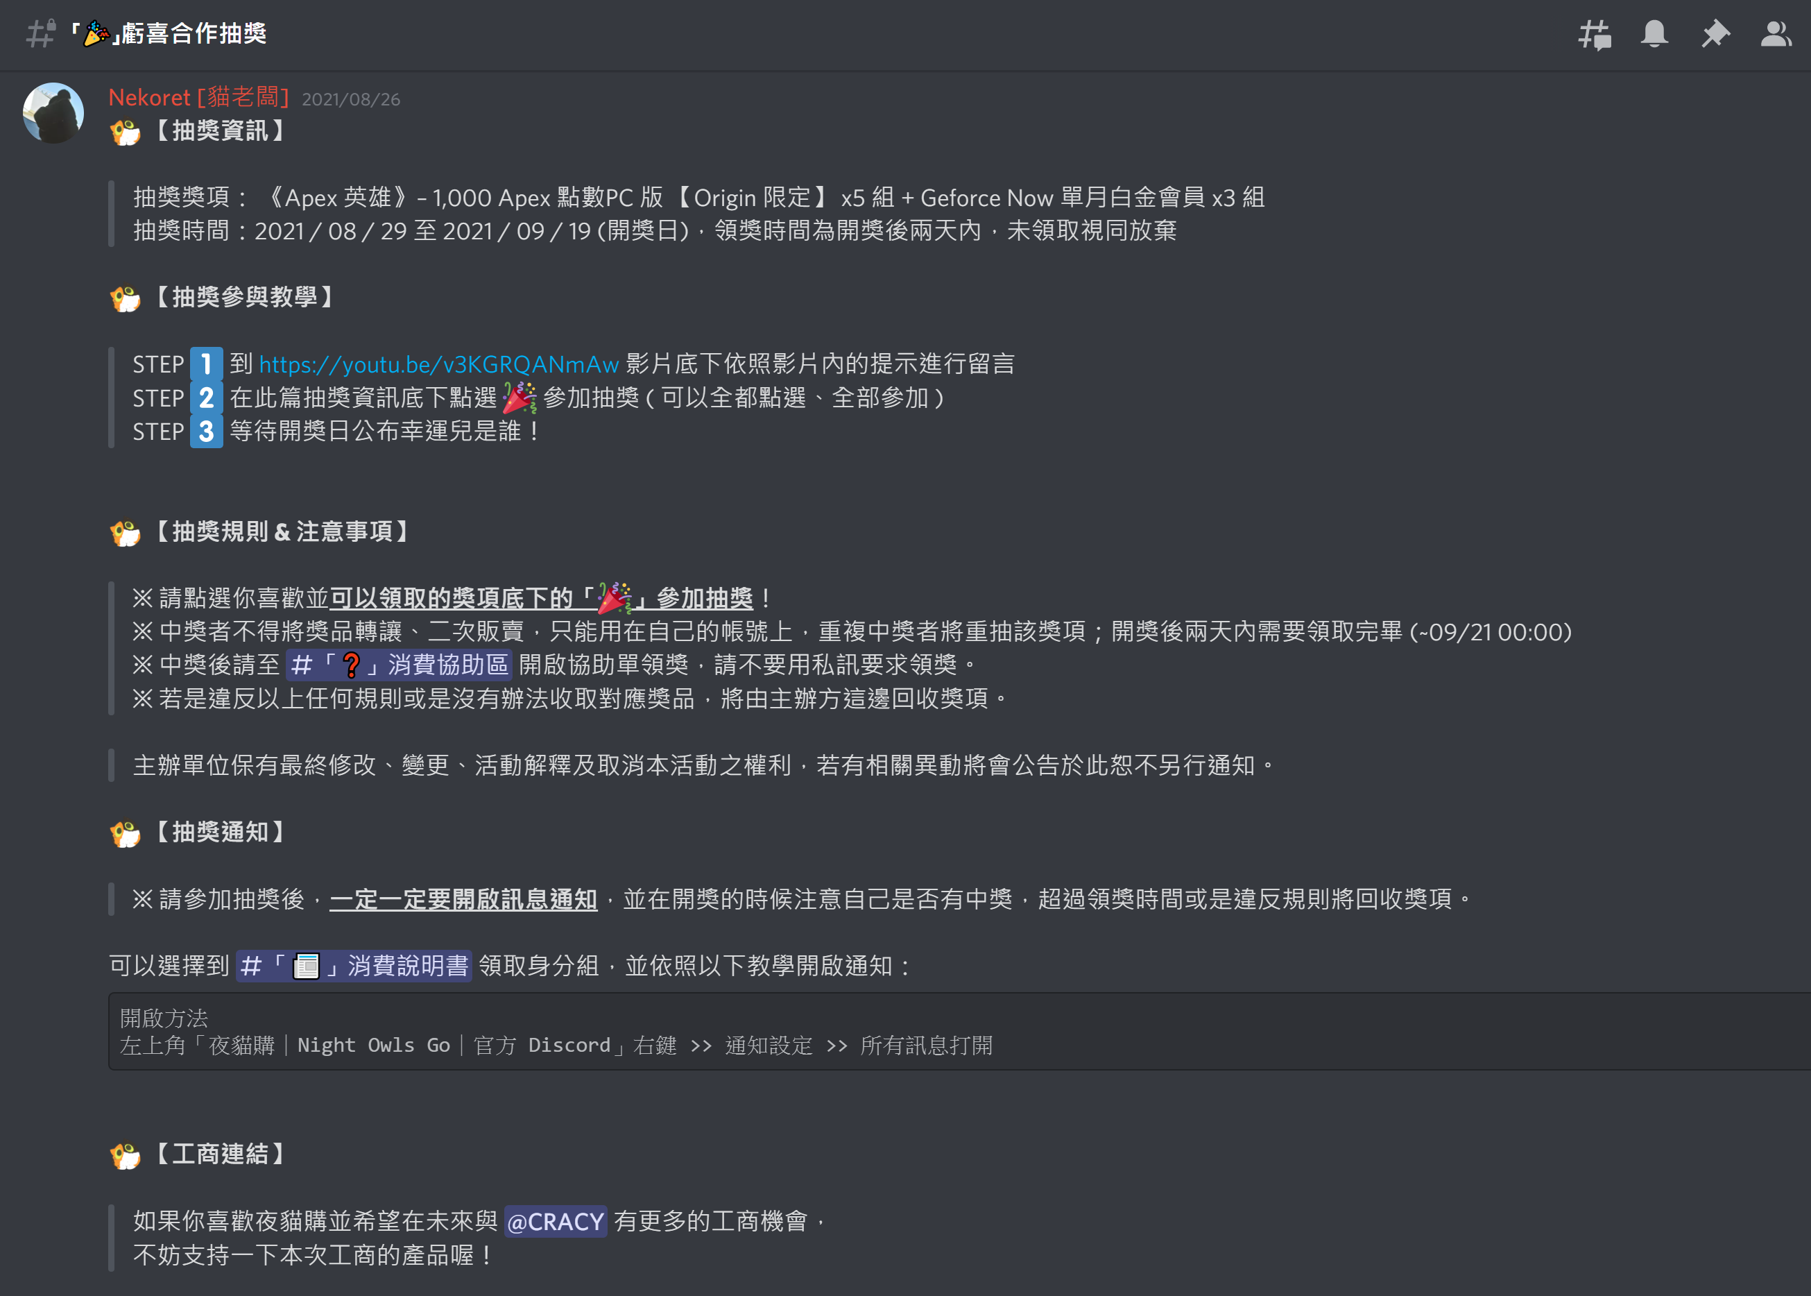Click the locked channel hash icon
This screenshot has height=1296, width=1811.
(41, 33)
